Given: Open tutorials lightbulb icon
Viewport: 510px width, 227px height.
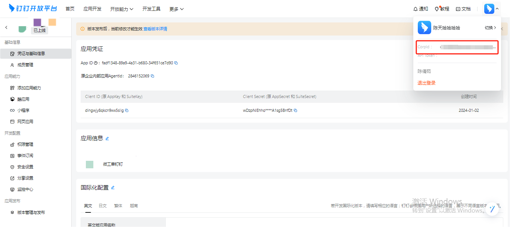Looking at the screenshot, I should tap(437, 9).
